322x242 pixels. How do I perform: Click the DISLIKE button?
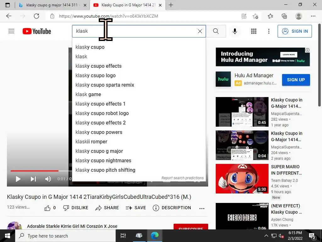75,208
